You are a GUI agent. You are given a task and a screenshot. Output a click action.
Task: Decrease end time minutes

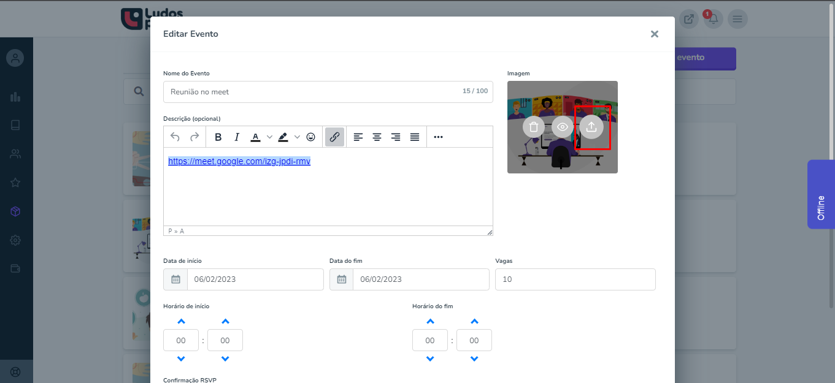click(474, 358)
